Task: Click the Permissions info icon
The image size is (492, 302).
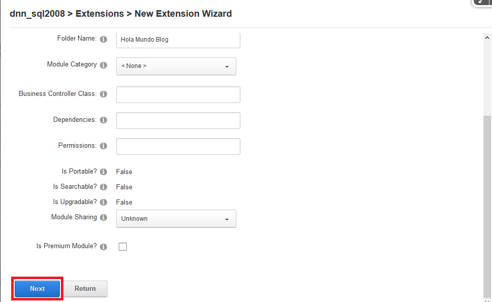Action: 103,146
